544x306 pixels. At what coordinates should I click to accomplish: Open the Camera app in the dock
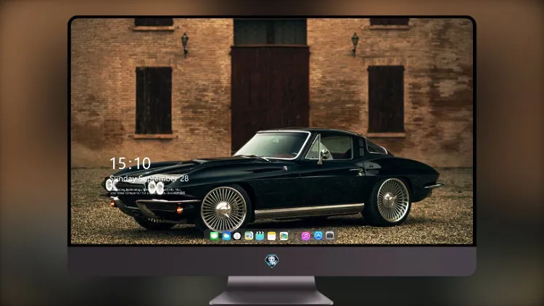click(330, 236)
